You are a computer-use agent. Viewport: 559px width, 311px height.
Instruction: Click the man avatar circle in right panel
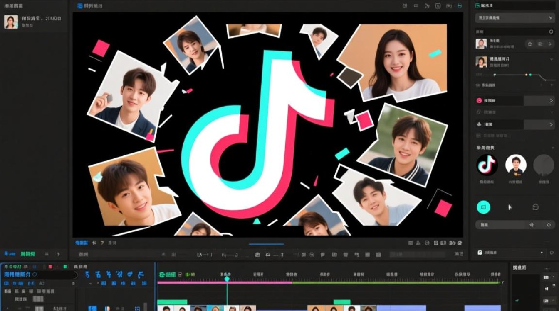(x=516, y=165)
